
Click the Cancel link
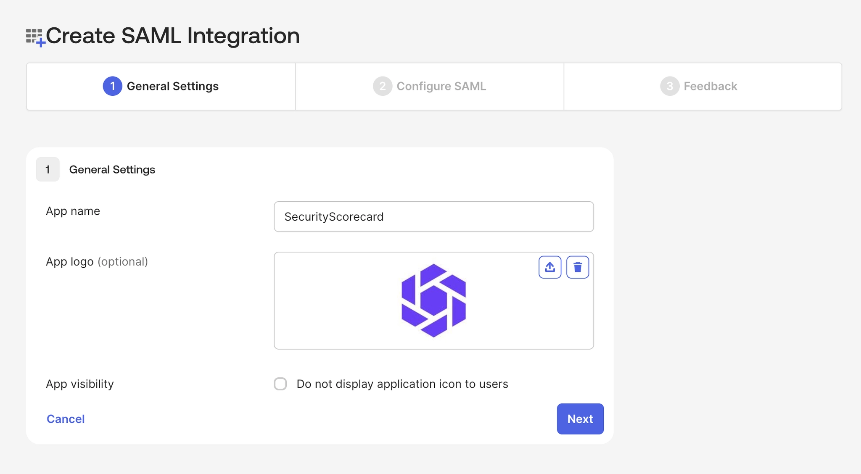pos(66,419)
